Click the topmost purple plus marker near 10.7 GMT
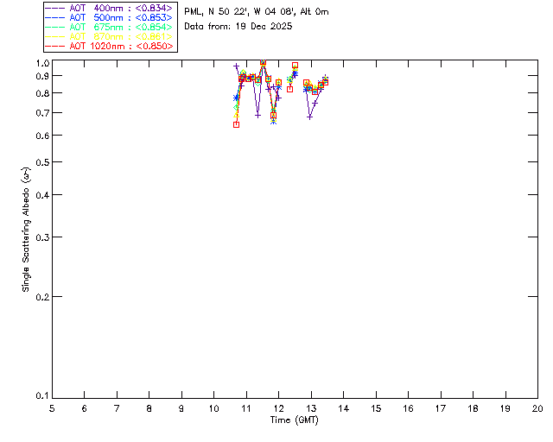The image size is (553, 442). click(236, 66)
